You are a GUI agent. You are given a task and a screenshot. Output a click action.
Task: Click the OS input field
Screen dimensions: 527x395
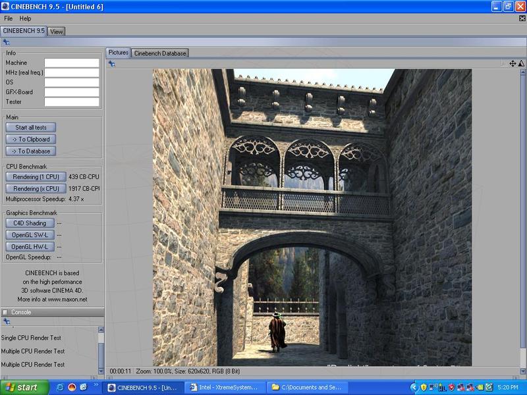72,82
